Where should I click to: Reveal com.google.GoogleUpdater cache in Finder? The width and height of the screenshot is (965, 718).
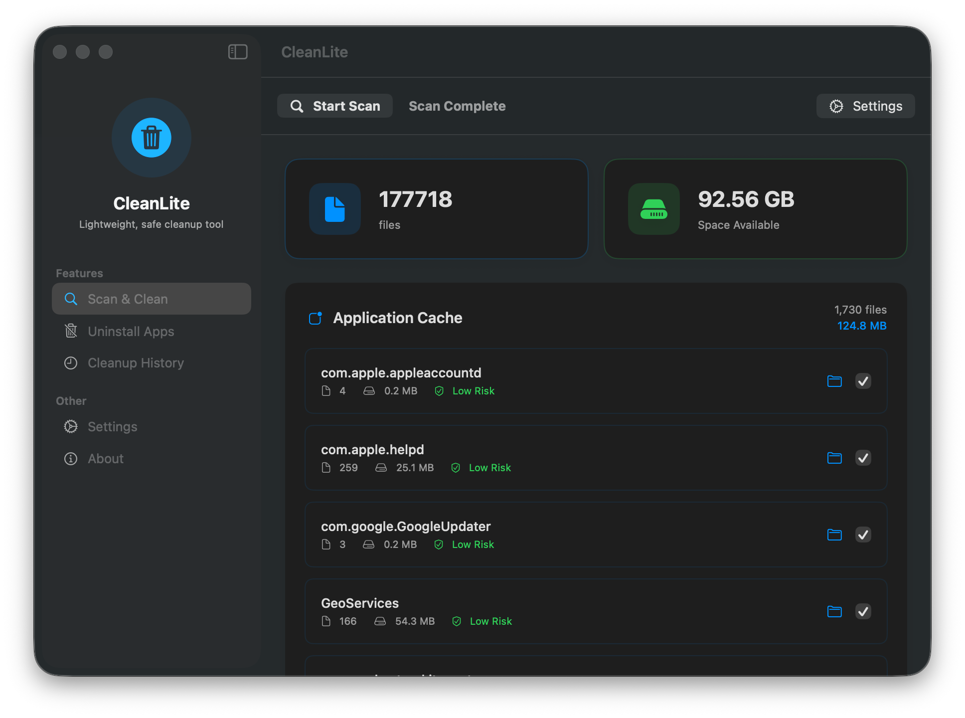coord(835,535)
